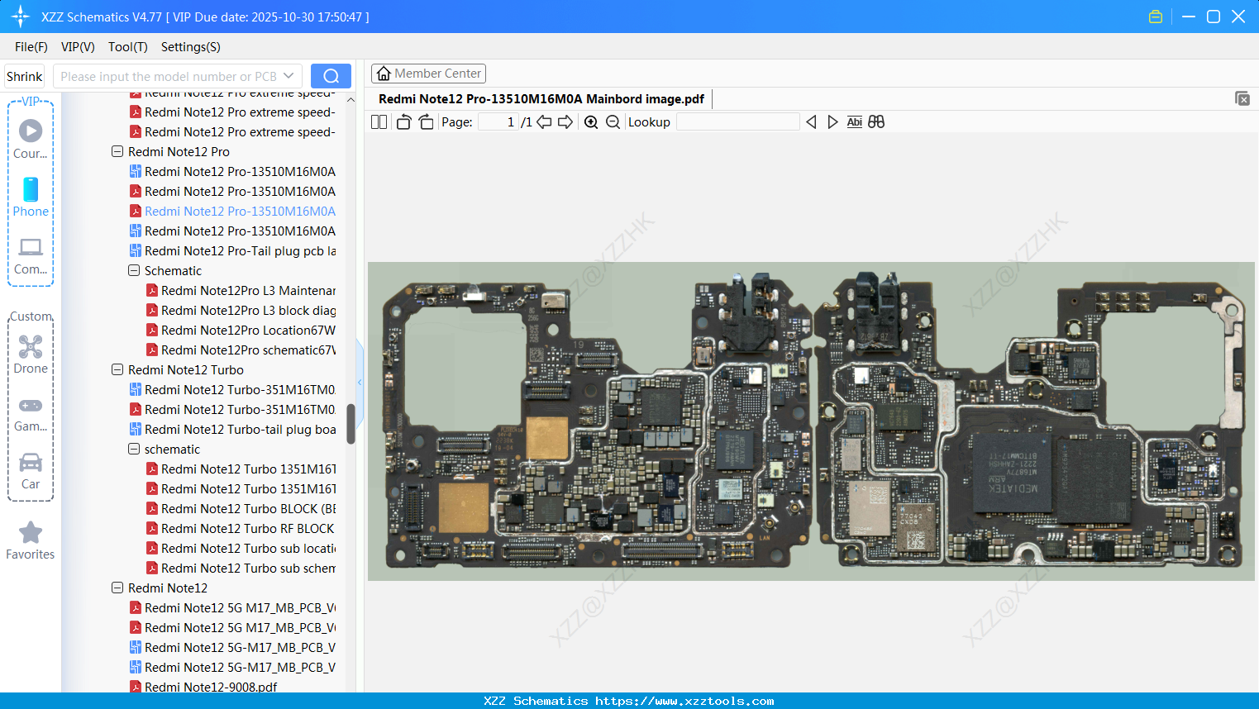This screenshot has width=1259, height=709.
Task: Open the Phone category in the VIP sidebar
Action: tap(31, 198)
